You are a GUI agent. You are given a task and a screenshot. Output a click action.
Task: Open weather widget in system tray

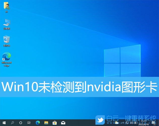coord(117,123)
